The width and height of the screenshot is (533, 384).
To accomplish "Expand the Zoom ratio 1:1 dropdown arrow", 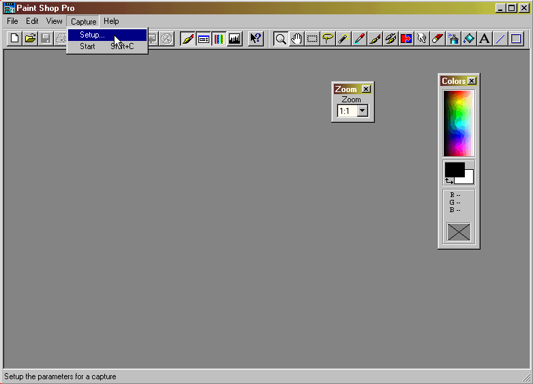I will (x=363, y=111).
